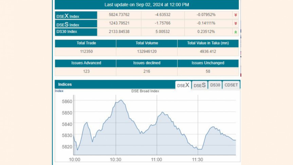Click the green up arrow beside DS30 Index

(236, 32)
